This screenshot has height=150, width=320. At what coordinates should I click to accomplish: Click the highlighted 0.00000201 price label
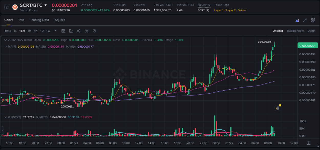click(x=307, y=46)
